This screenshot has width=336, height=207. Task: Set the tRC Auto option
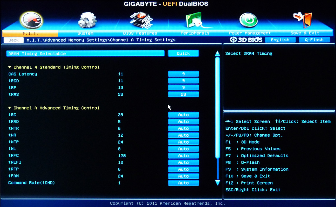(x=183, y=115)
